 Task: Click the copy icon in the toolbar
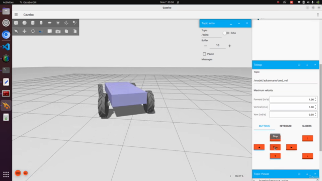pyautogui.click(x=66, y=31)
